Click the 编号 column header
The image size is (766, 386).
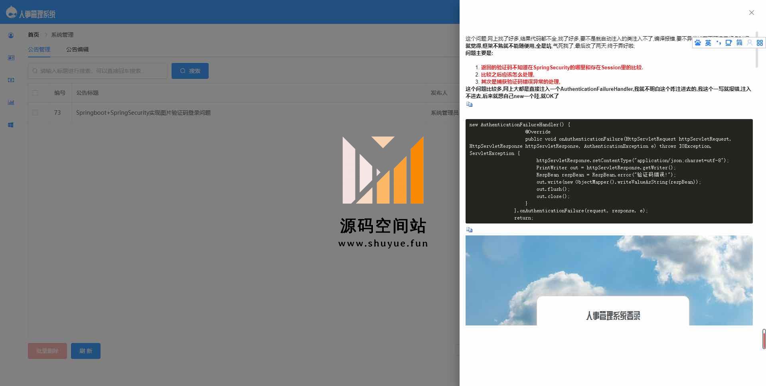59,93
